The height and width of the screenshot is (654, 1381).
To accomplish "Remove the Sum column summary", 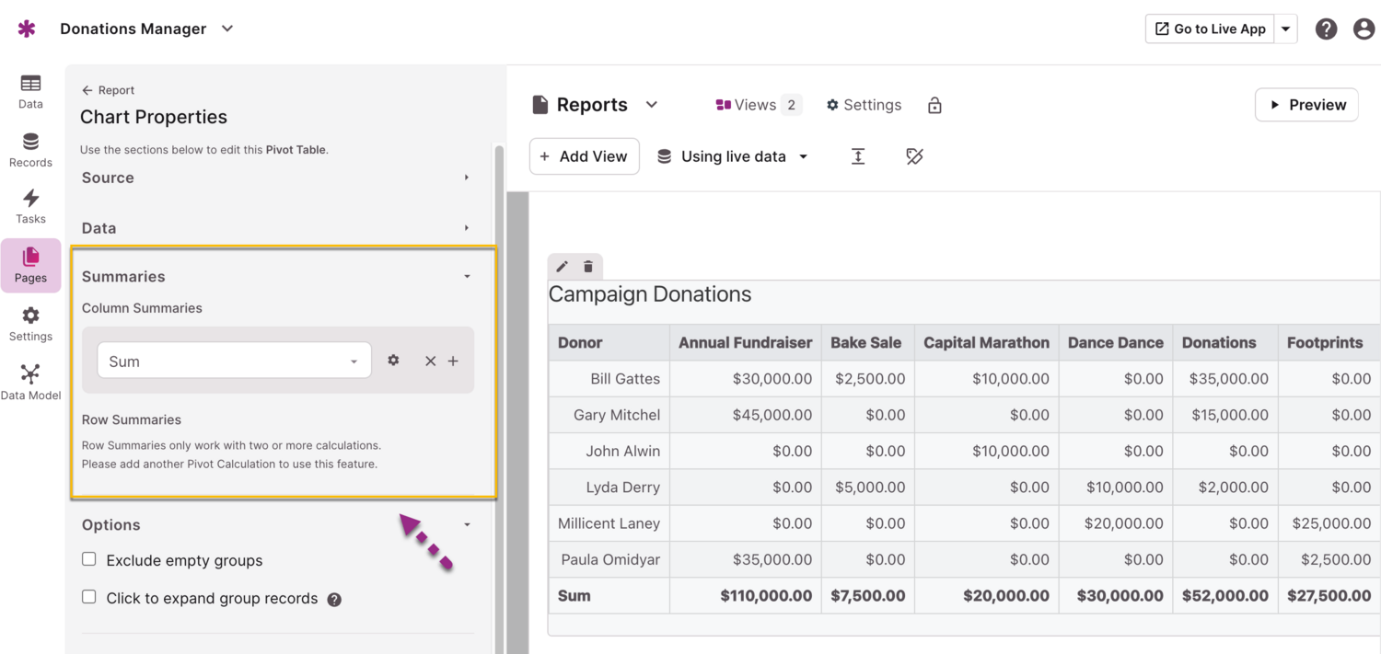I will [x=430, y=361].
